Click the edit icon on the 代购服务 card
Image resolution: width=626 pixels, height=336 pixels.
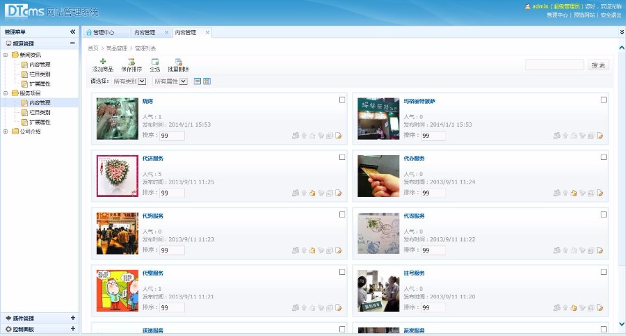[x=338, y=250]
